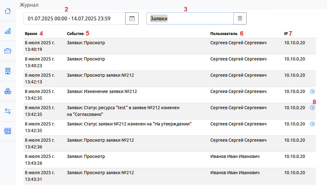Open the home page sidebar icon

(8, 11)
